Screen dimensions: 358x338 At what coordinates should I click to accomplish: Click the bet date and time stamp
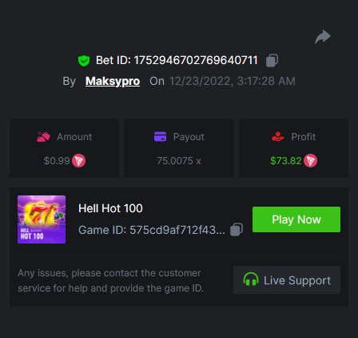(x=233, y=81)
